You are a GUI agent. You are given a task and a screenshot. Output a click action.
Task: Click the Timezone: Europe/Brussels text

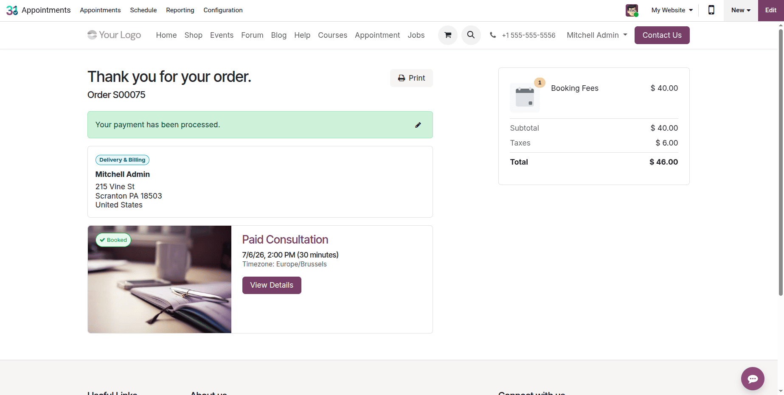[x=284, y=264]
